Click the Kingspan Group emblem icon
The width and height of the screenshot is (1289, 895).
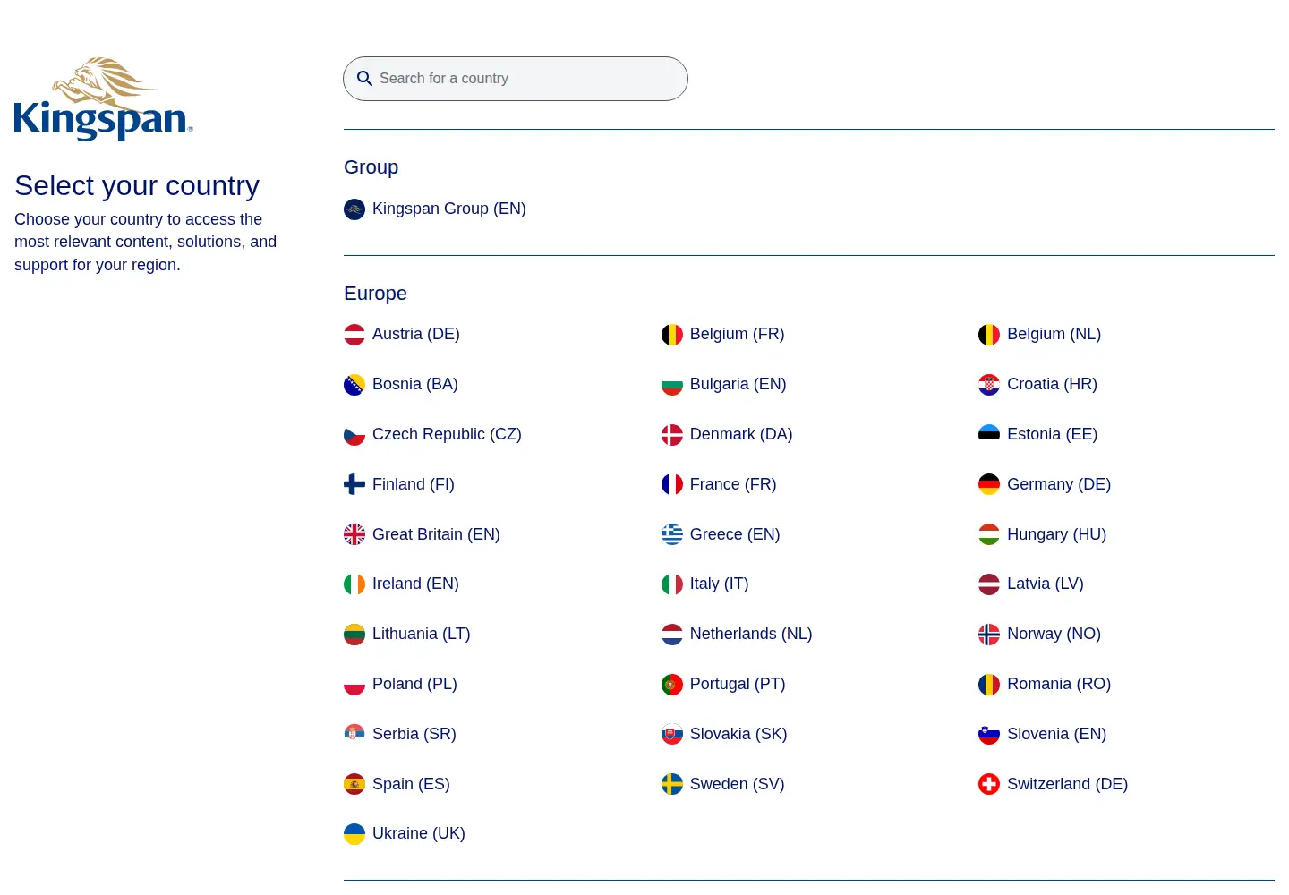354,209
